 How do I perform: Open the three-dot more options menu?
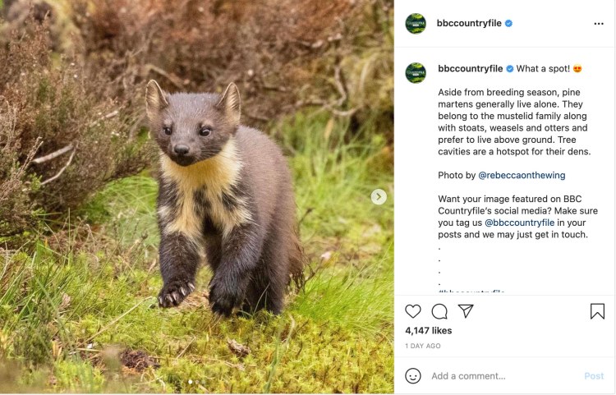(x=599, y=24)
